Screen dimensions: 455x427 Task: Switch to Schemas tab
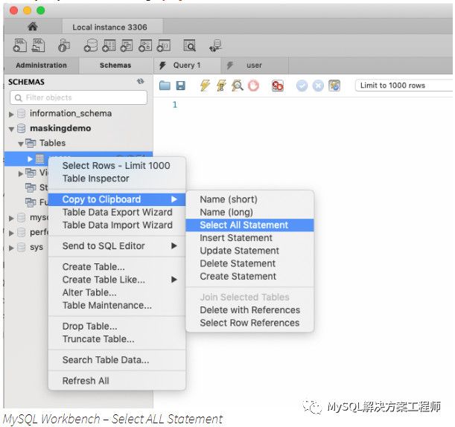click(x=115, y=65)
